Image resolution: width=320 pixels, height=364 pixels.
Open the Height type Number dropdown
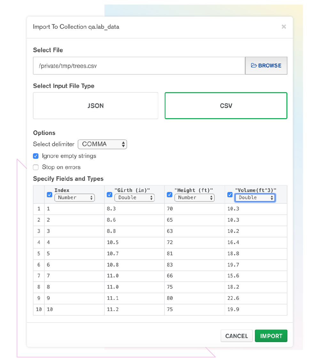point(194,198)
